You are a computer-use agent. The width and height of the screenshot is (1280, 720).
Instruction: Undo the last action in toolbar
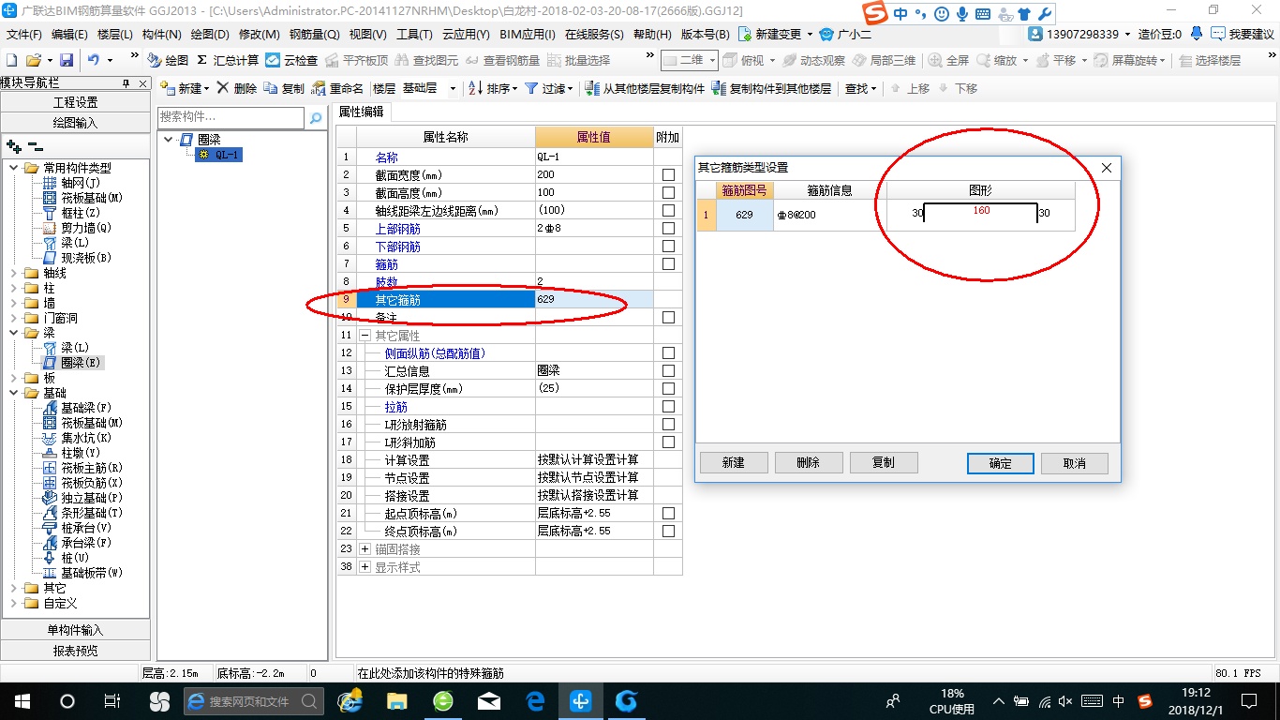tap(94, 60)
